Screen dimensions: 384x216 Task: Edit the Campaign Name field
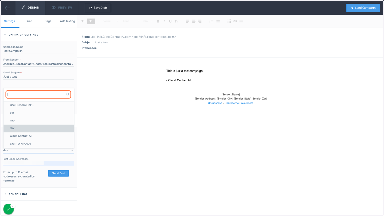click(38, 51)
